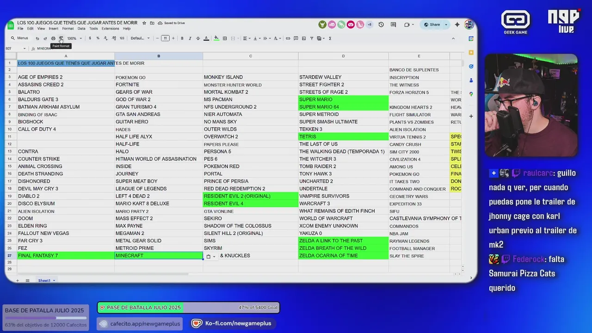
Task: Toggle italic formatting
Action: tap(190, 38)
